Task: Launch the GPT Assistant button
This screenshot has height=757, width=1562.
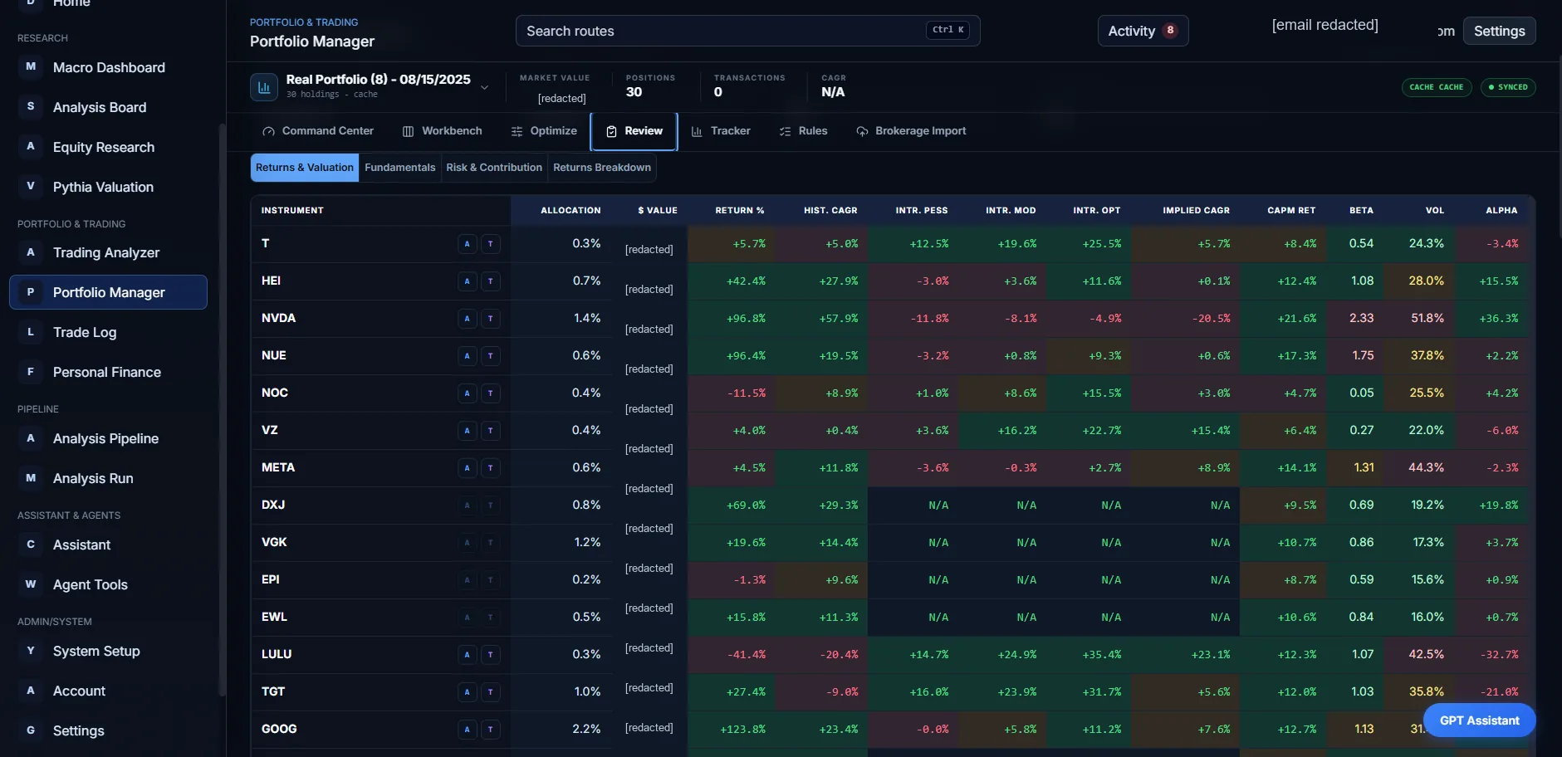Action: point(1479,720)
